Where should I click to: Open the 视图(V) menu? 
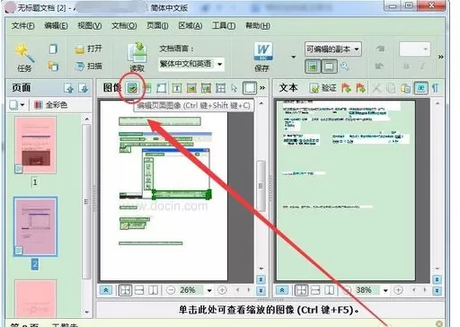click(90, 26)
